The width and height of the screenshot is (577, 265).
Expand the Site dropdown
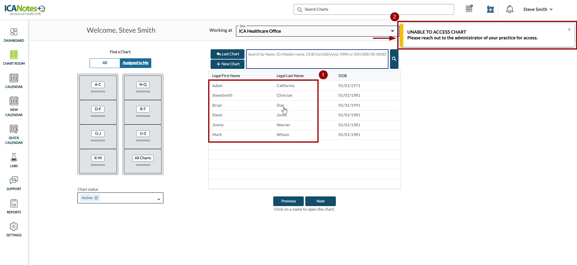[x=392, y=31]
